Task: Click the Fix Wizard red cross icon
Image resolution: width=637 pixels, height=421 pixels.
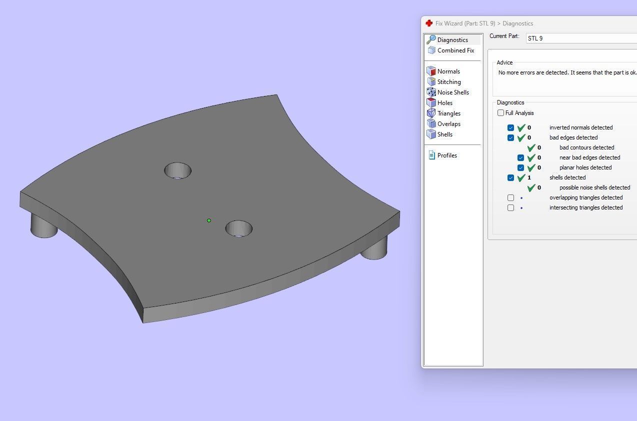Action: (x=429, y=23)
